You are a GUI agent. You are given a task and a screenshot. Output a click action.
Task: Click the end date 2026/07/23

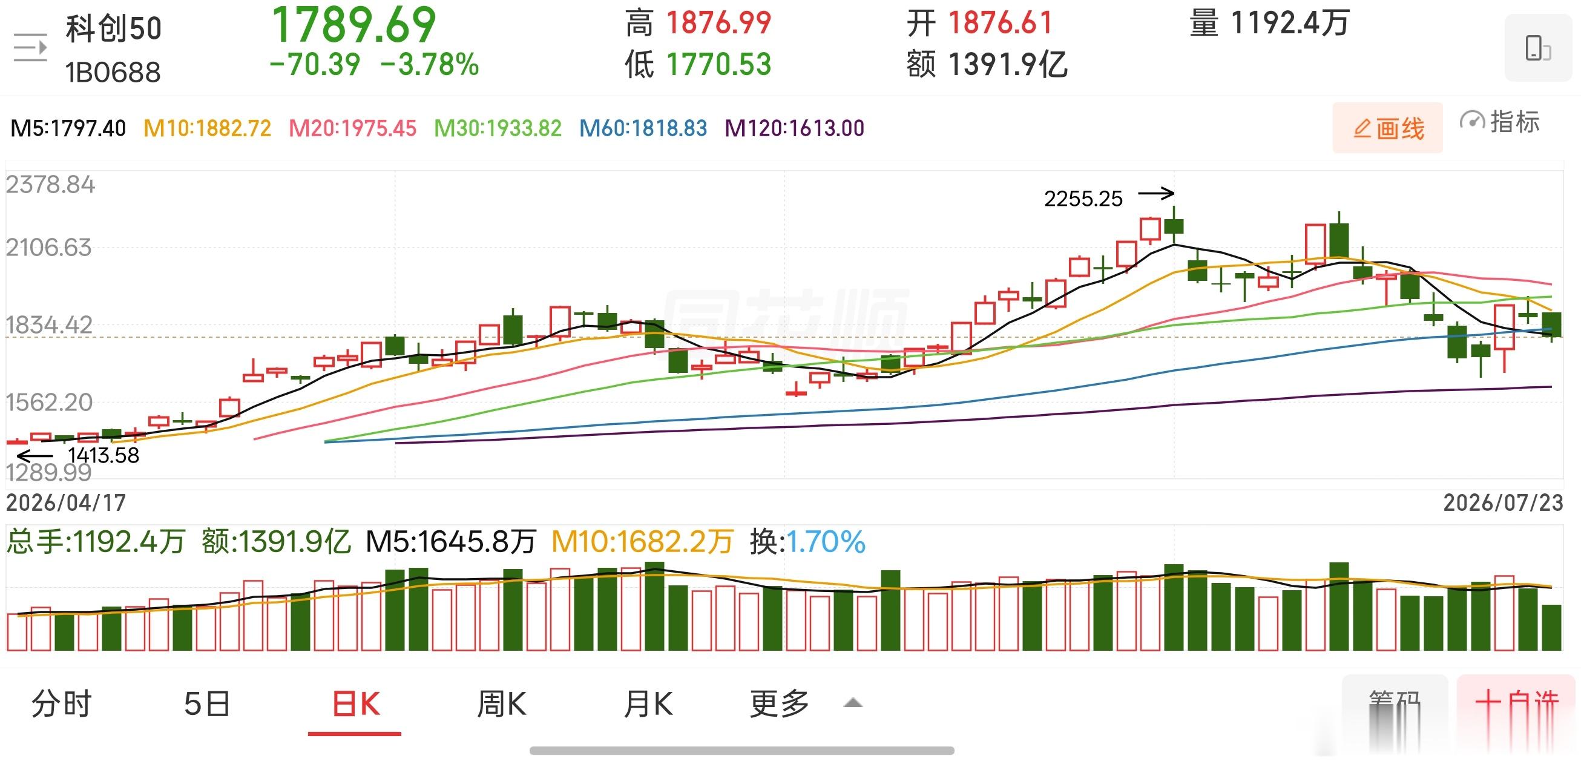[x=1503, y=503]
